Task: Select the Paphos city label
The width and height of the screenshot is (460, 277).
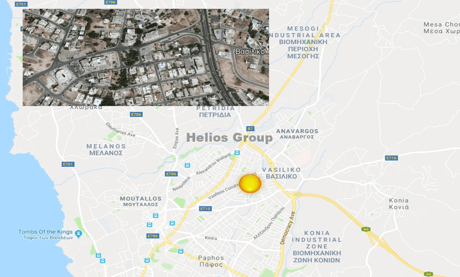Action: click(x=211, y=261)
